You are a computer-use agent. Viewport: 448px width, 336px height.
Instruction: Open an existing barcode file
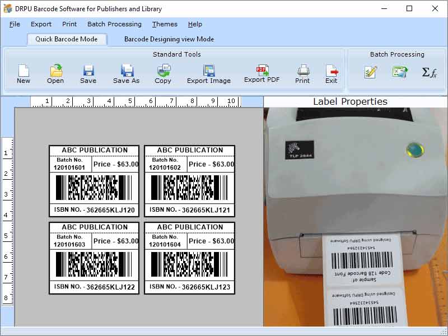(55, 73)
